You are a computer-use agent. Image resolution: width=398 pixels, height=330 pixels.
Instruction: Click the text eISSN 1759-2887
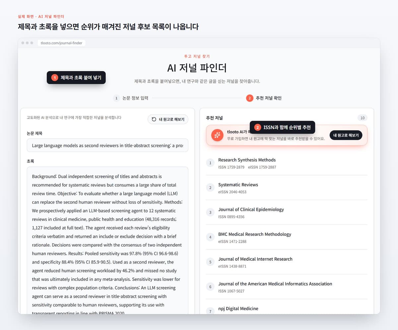262,167
